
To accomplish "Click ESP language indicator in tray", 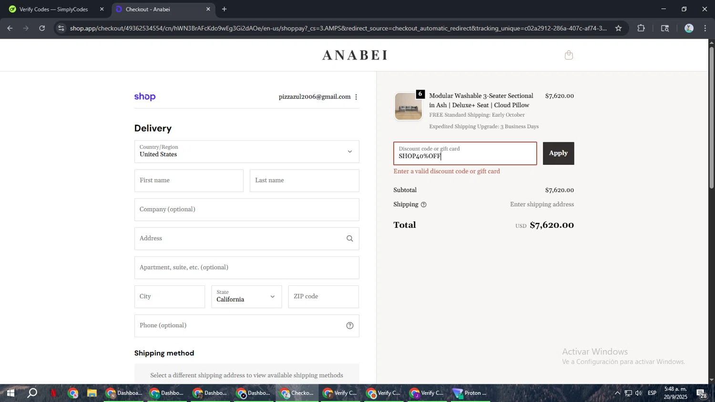I will pyautogui.click(x=652, y=393).
